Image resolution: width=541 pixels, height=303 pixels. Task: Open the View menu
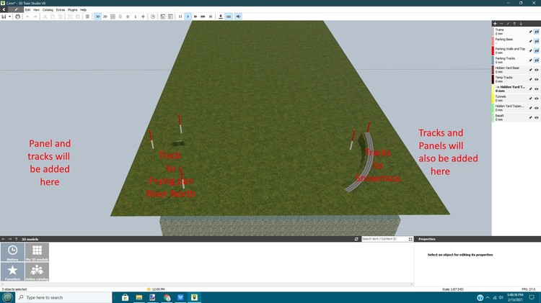tap(36, 10)
